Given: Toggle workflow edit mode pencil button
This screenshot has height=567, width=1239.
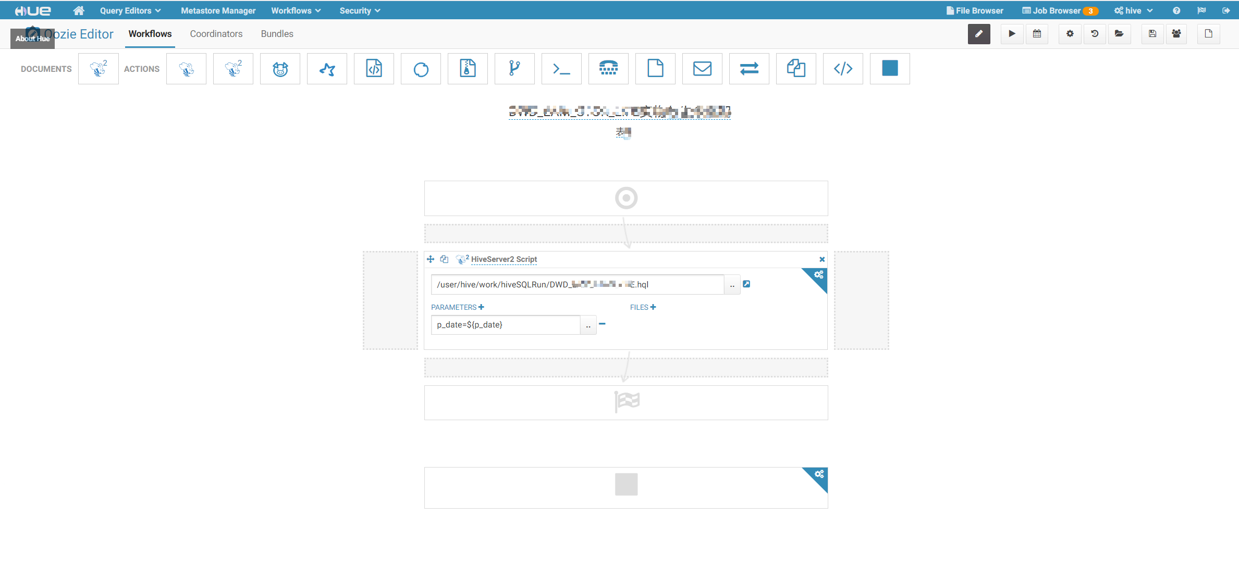Looking at the screenshot, I should (x=978, y=34).
